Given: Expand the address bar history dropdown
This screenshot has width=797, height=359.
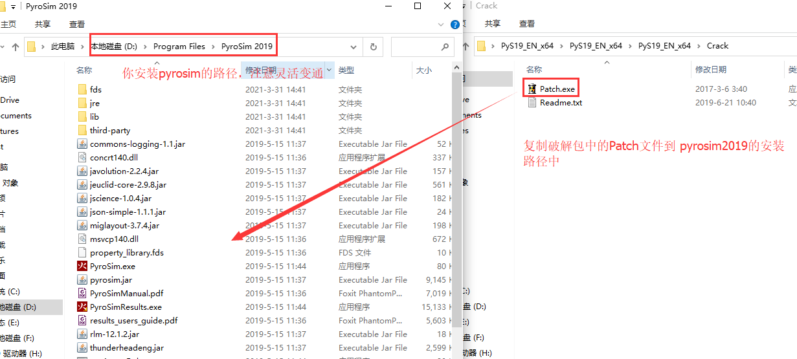Looking at the screenshot, I should [x=354, y=47].
